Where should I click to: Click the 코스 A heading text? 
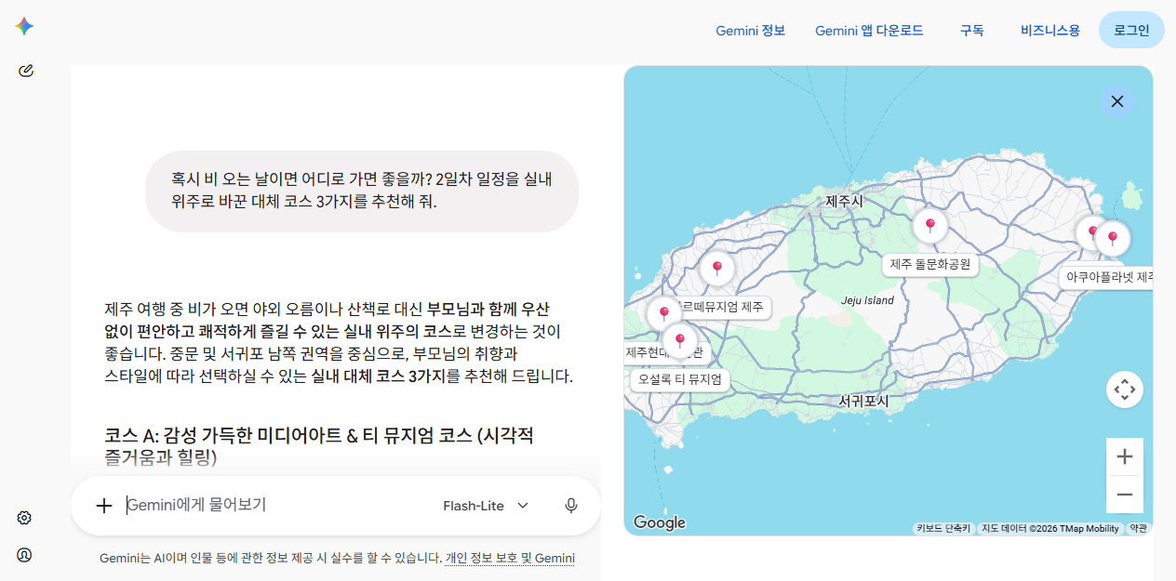point(319,445)
